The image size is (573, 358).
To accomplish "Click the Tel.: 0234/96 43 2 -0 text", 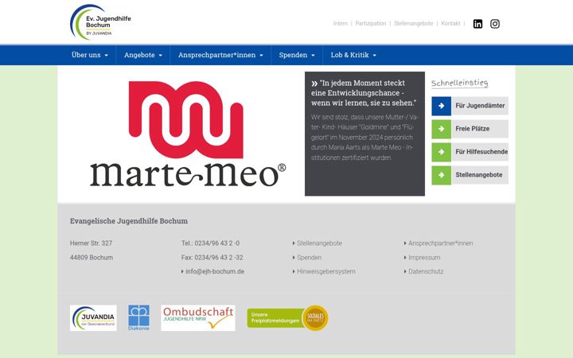I will (x=210, y=243).
